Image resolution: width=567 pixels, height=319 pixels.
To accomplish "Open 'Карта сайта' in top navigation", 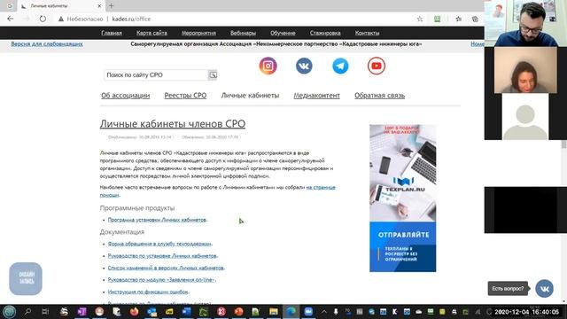I will click(151, 33).
